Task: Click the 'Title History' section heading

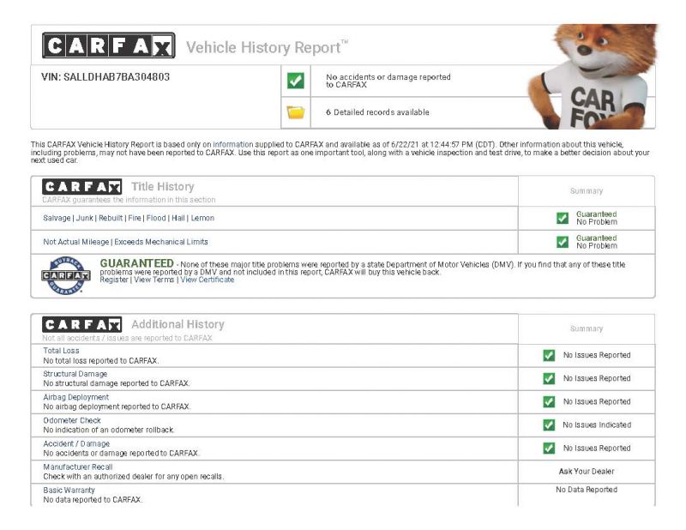Action: click(163, 187)
